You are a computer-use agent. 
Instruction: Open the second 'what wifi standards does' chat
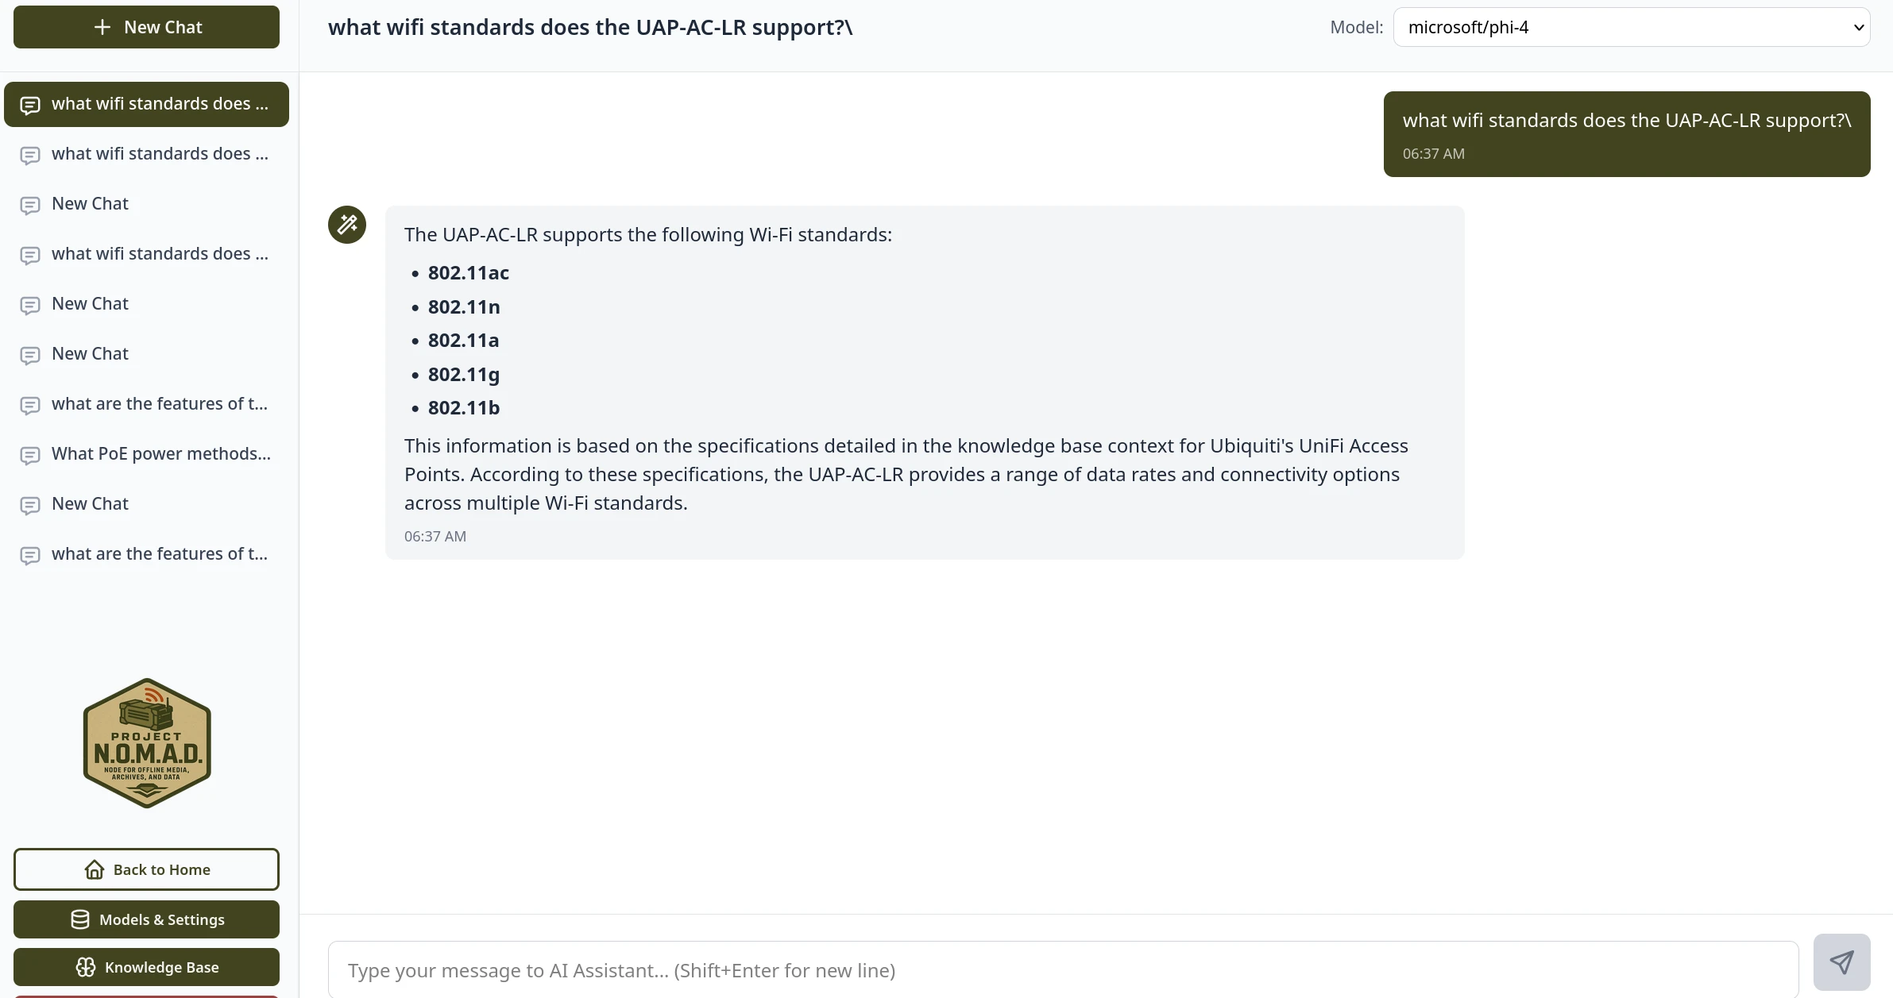160,154
